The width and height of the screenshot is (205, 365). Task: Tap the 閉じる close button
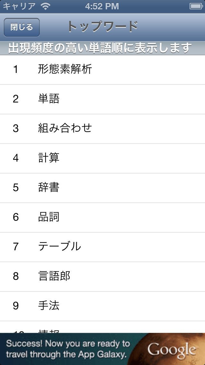click(x=21, y=27)
